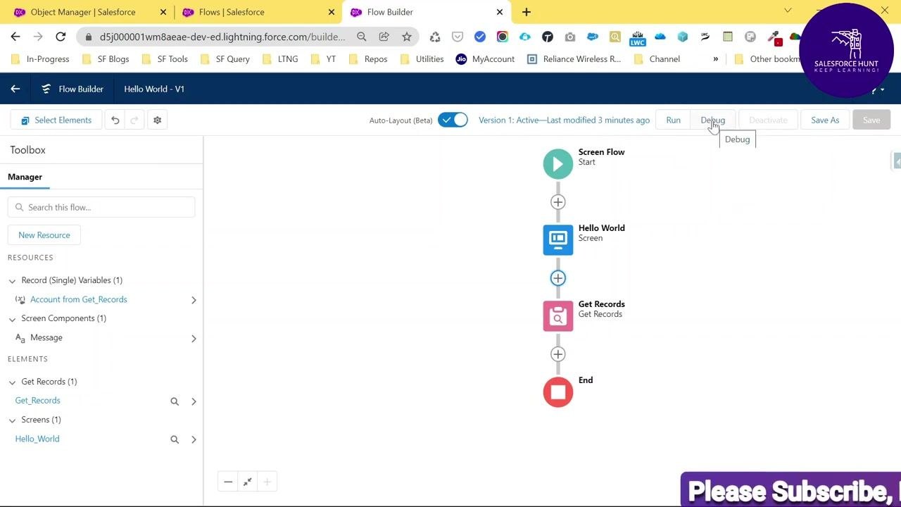Click the Select Elements button
Image resolution: width=901 pixels, height=507 pixels.
[56, 120]
